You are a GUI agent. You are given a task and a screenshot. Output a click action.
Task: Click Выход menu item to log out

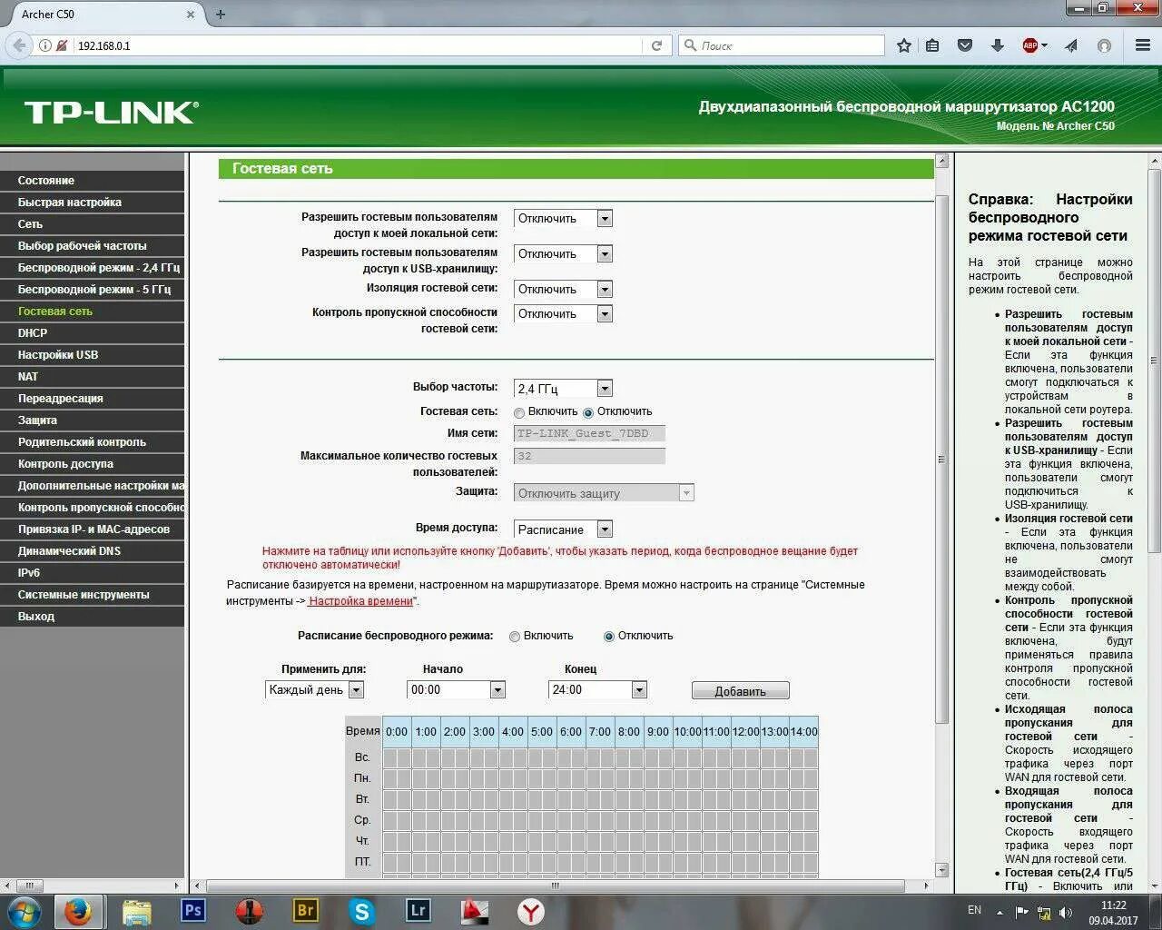(92, 617)
